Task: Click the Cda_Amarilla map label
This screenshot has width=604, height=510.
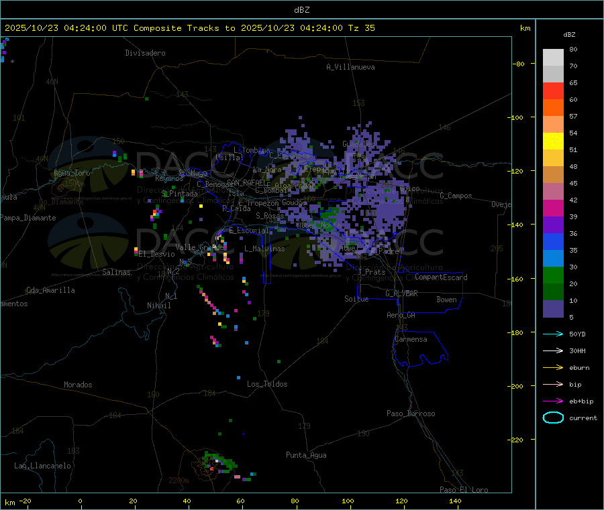Action: tap(50, 290)
